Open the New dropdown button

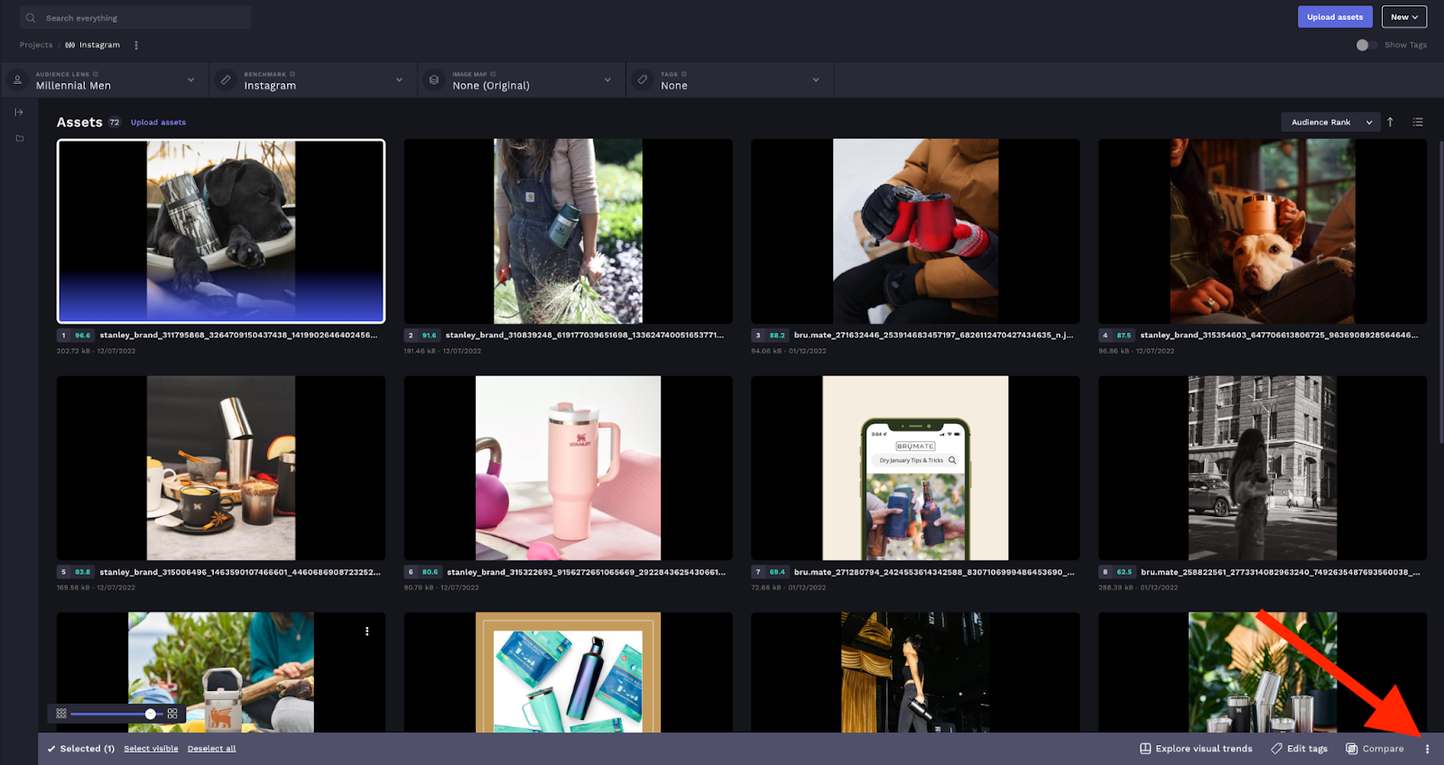(x=1404, y=17)
